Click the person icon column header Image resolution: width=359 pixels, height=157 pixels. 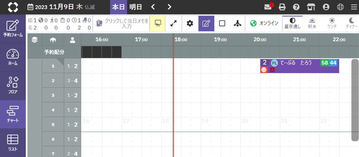pos(72,40)
